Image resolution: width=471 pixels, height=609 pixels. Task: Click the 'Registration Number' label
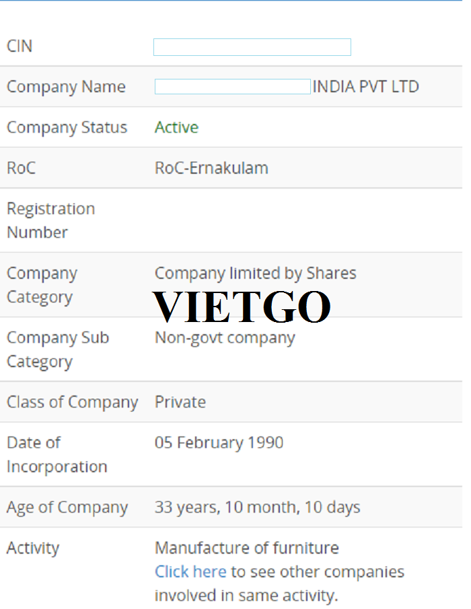[51, 220]
